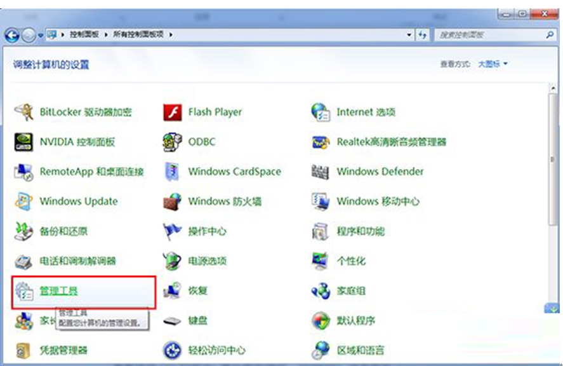Image resolution: width=563 pixels, height=366 pixels.
Task: Open the RemoteApp 和桌面连接 icon
Action: coord(23,172)
